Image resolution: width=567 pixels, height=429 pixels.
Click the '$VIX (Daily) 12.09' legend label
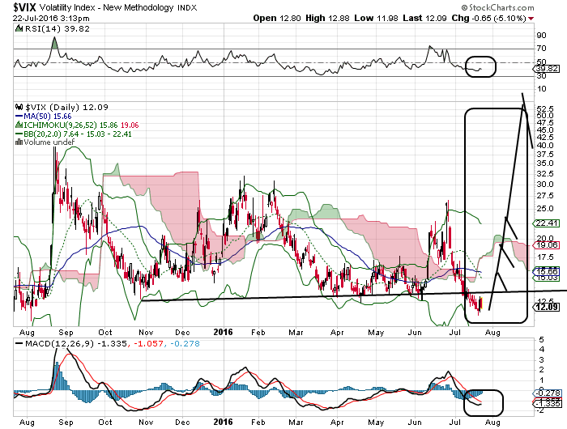point(66,107)
